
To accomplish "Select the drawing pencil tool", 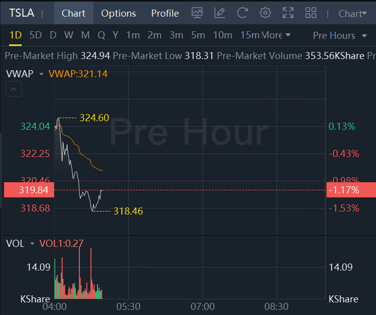I will tap(219, 13).
